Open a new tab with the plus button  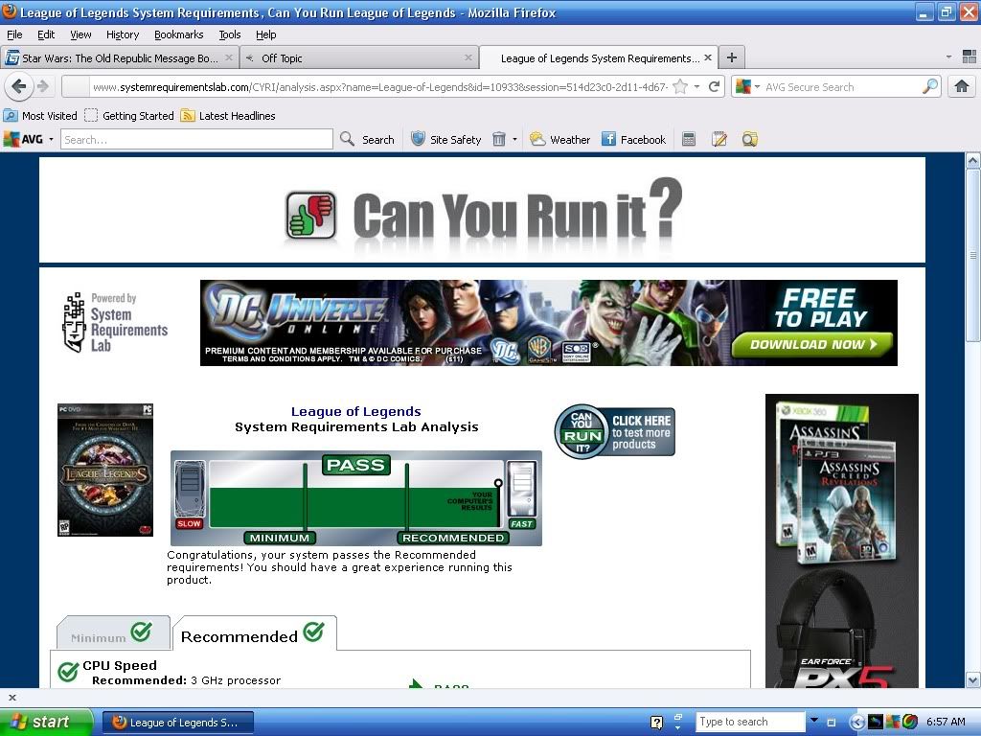click(731, 57)
